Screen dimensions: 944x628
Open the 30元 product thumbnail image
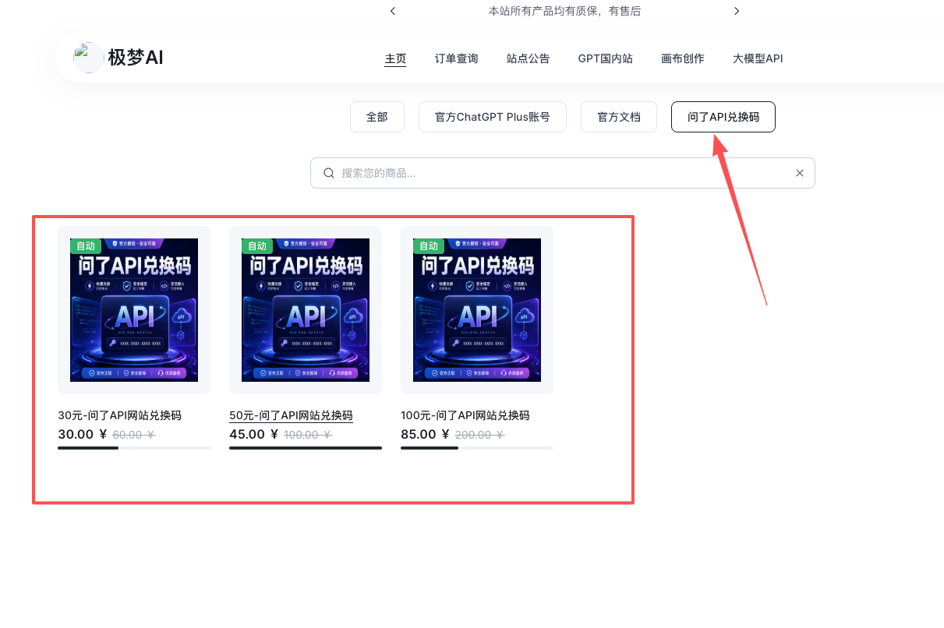tap(134, 310)
